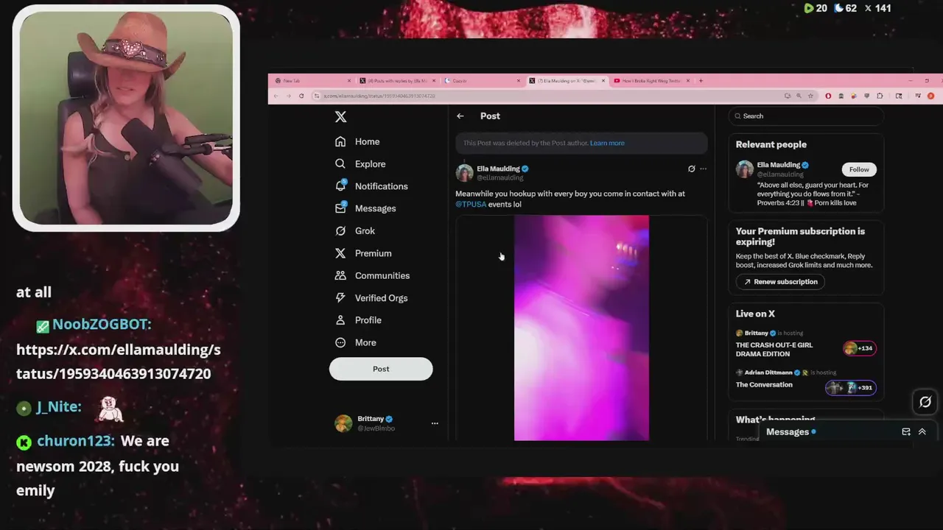943x530 pixels.
Task: Open Home from the X sidebar
Action: tap(357, 141)
